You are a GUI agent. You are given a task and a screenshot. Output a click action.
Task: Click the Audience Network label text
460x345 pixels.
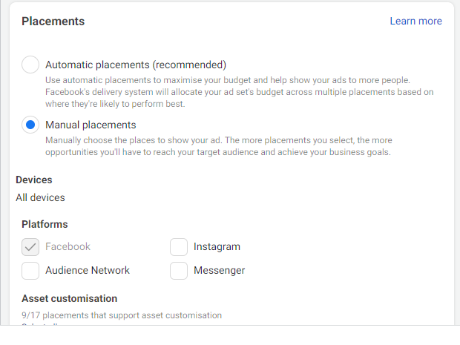point(88,270)
